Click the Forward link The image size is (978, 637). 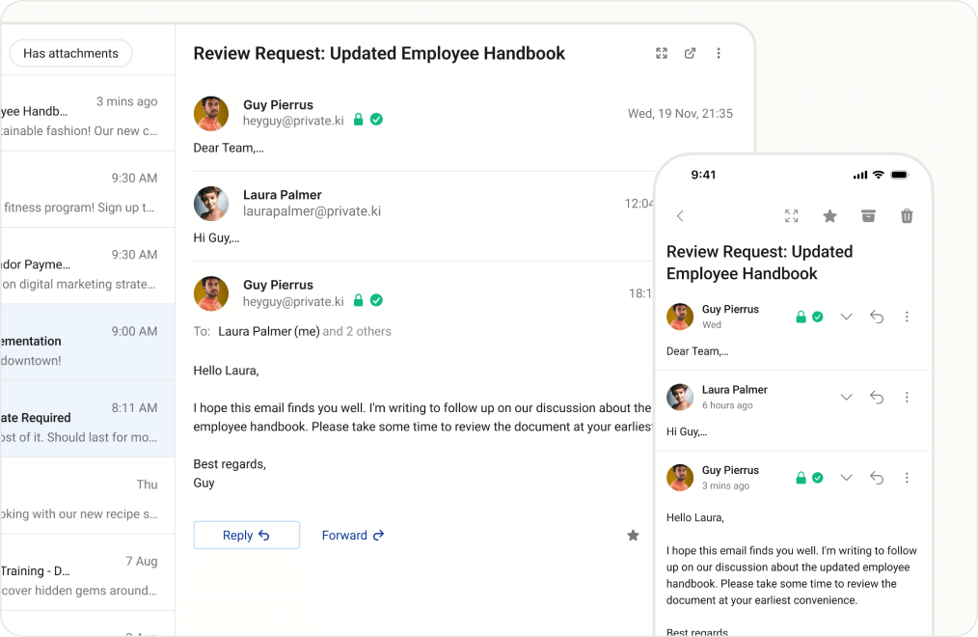click(353, 535)
